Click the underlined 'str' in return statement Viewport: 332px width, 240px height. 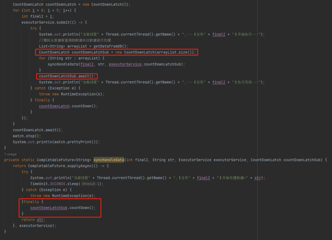(40, 220)
